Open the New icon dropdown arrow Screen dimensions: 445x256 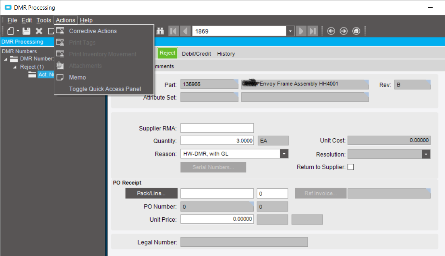(x=18, y=31)
